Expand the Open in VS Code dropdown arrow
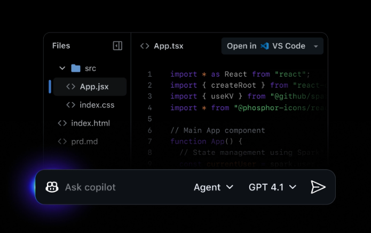Image resolution: width=371 pixels, height=233 pixels. pos(315,46)
